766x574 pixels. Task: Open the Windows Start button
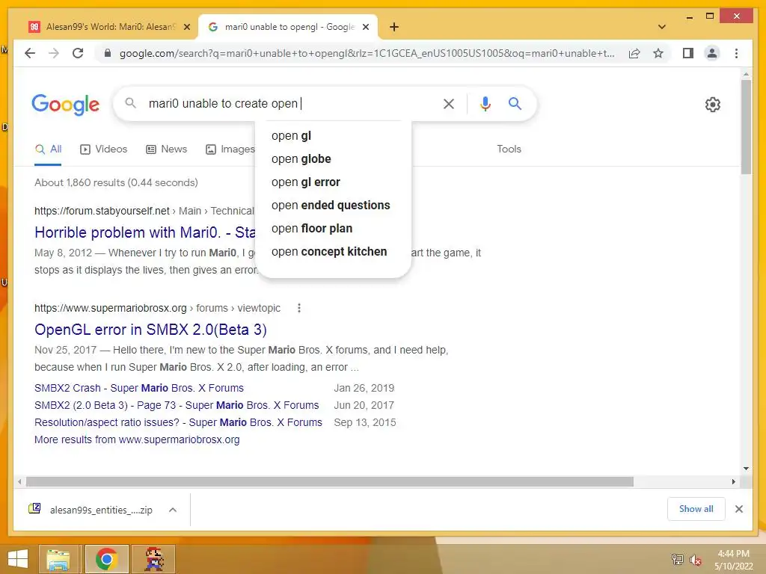(18, 559)
